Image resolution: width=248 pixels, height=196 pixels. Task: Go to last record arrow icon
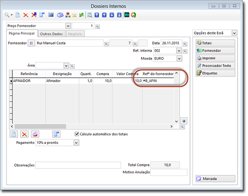tap(119, 15)
